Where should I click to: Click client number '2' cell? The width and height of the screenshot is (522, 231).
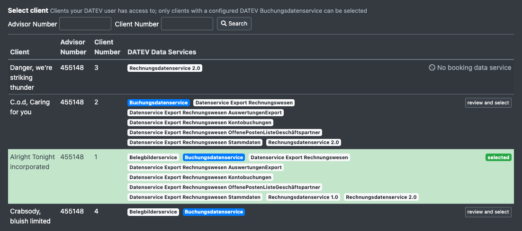tap(96, 102)
